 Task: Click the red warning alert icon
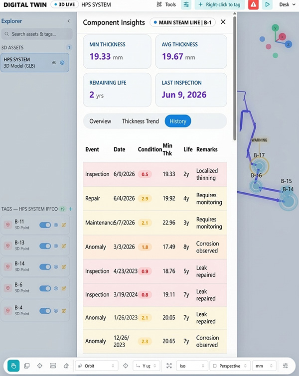[253, 4]
